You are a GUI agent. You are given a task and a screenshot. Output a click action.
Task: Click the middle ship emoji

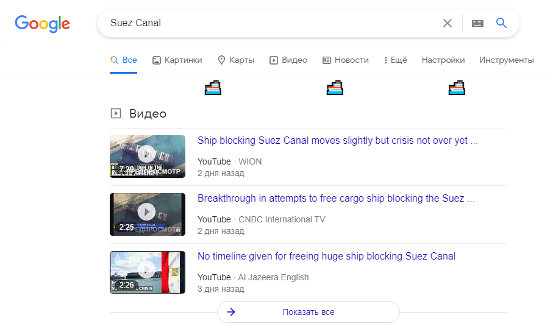click(x=335, y=88)
